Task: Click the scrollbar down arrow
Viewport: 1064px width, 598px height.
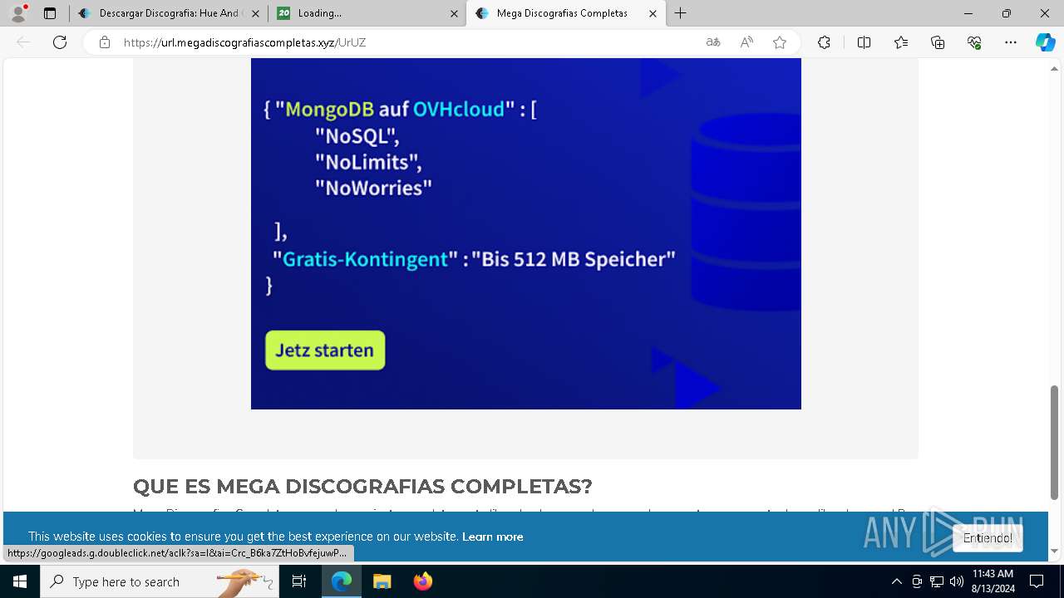Action: pyautogui.click(x=1055, y=551)
